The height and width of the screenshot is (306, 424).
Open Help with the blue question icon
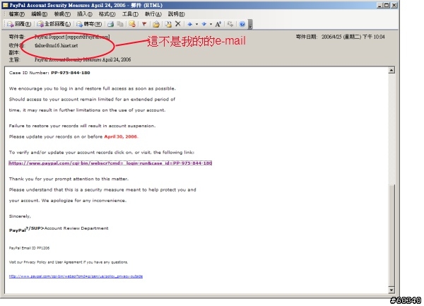coord(242,24)
